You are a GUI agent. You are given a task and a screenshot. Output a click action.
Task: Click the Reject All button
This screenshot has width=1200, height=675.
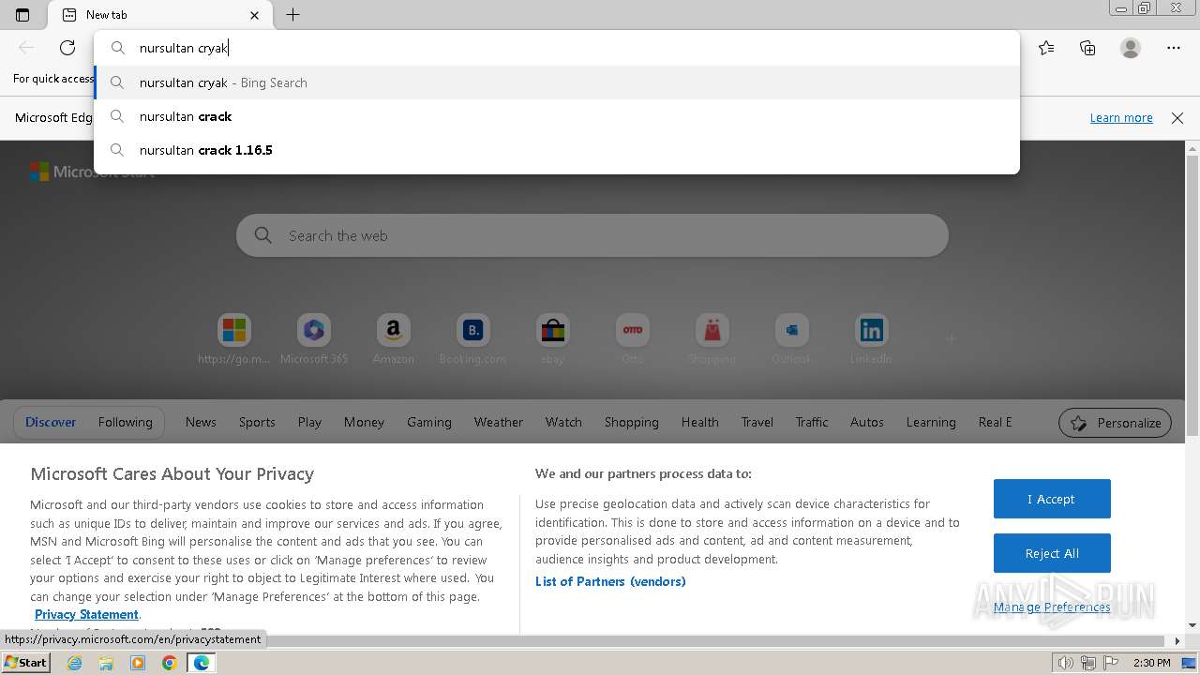pyautogui.click(x=1052, y=553)
